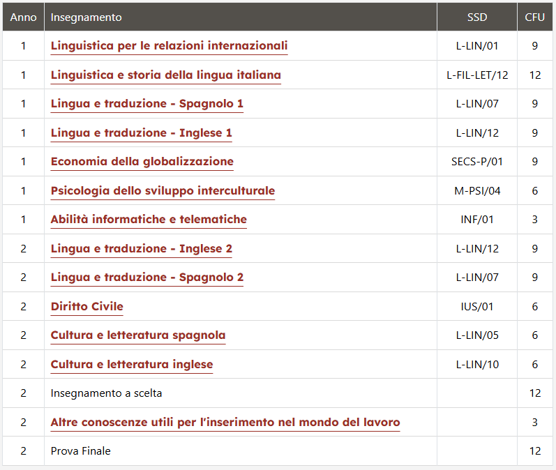
Task: Open Linguistica per le relazioni internazionali course
Action: tap(169, 46)
